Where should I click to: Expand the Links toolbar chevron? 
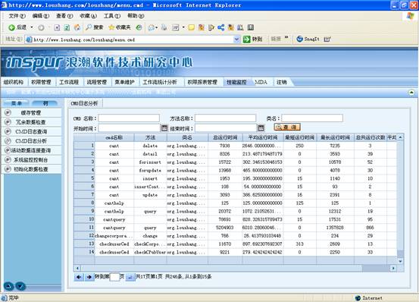tap(286, 37)
